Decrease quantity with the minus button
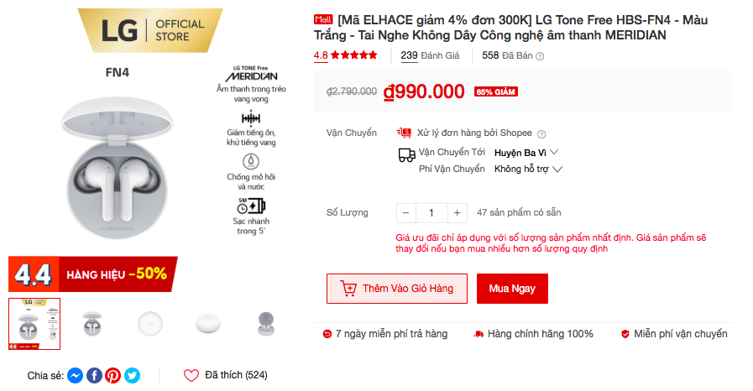 [x=406, y=212]
